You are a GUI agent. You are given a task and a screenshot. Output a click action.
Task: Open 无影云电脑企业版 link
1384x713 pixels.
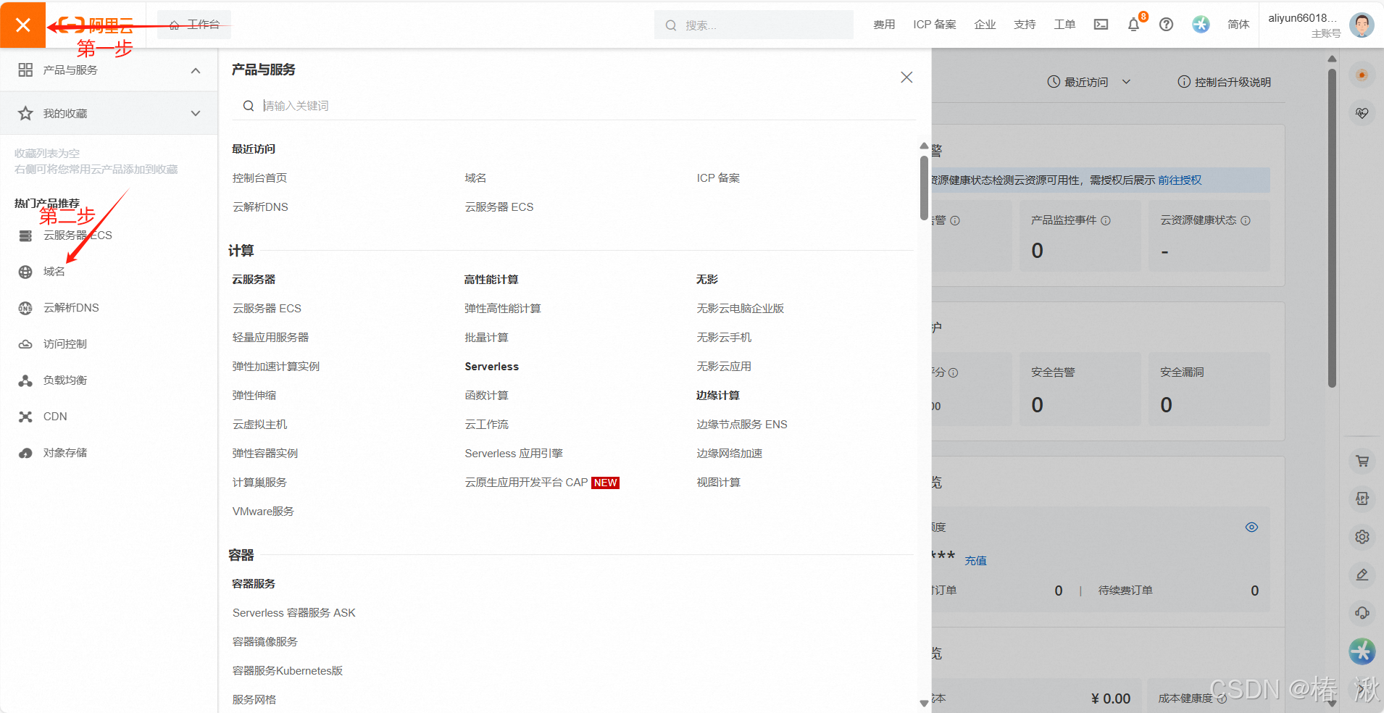click(x=740, y=309)
